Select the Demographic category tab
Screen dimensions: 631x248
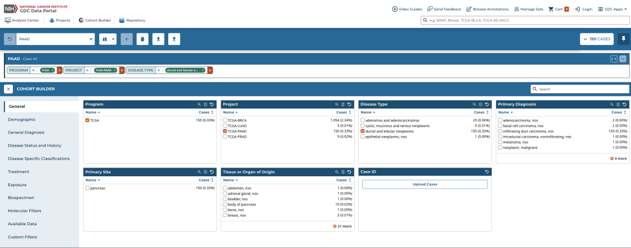(x=22, y=120)
